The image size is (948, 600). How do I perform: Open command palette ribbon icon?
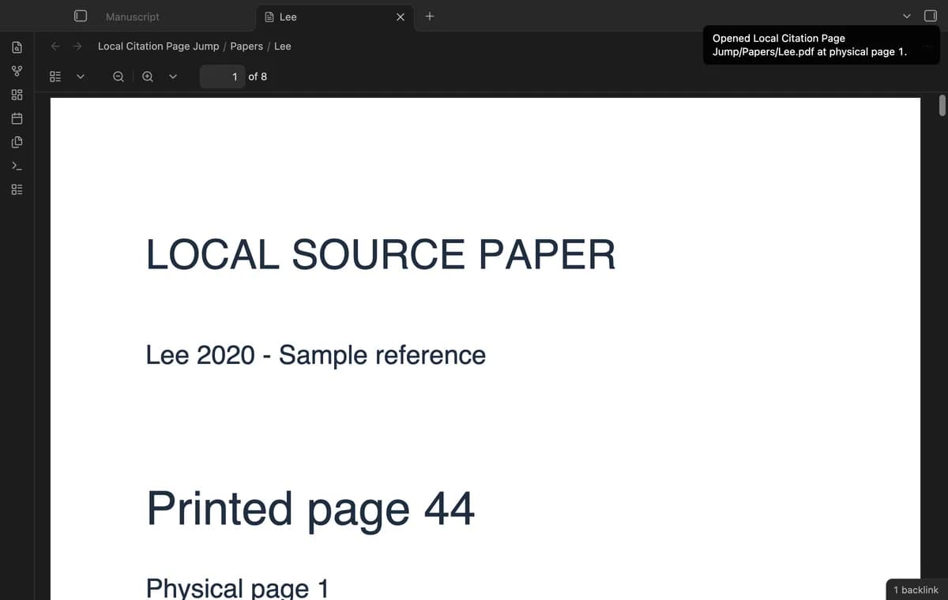click(x=17, y=167)
